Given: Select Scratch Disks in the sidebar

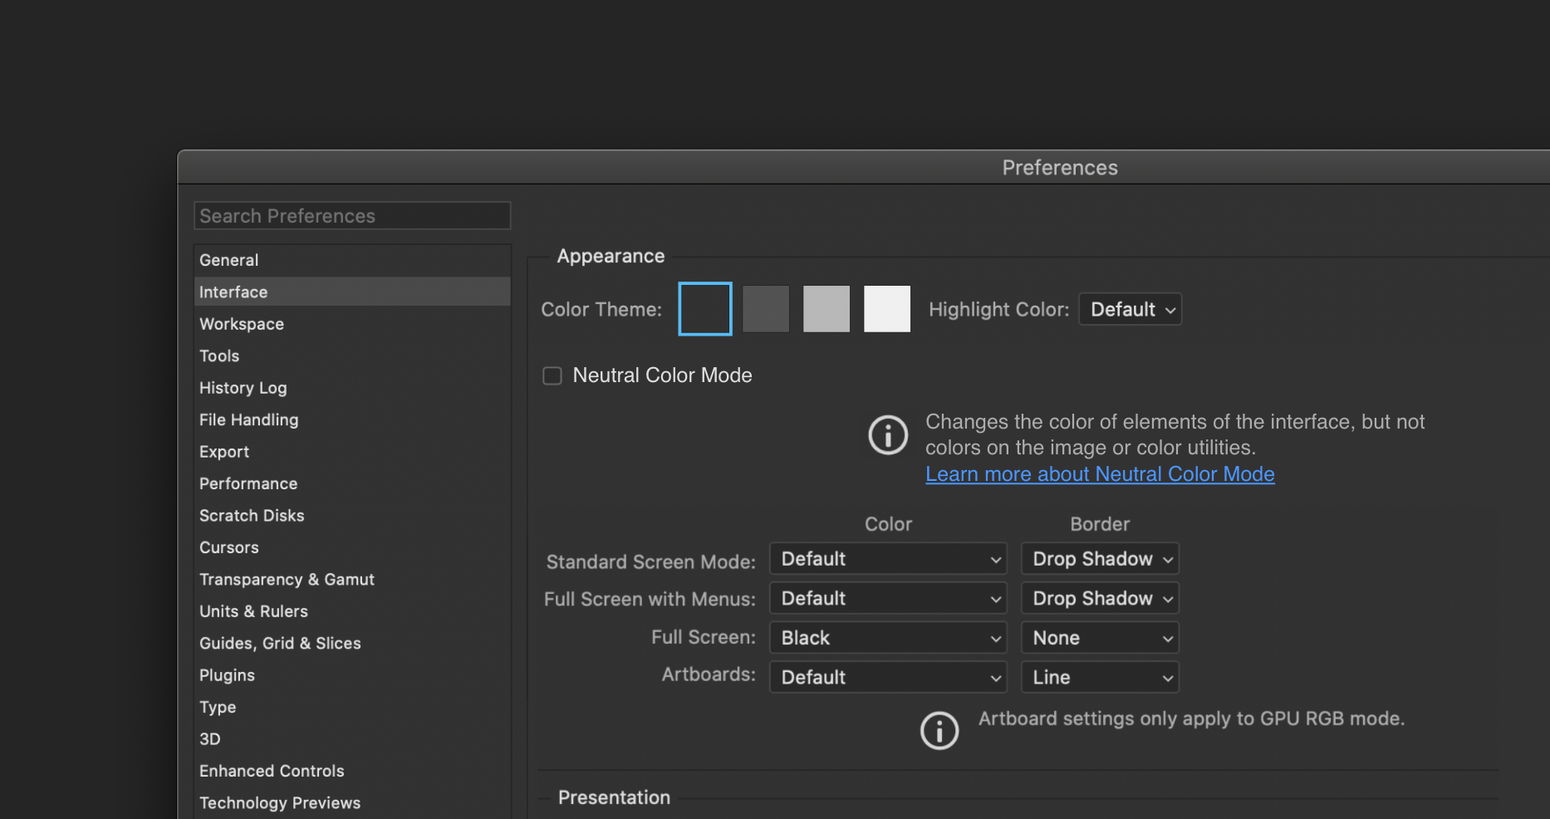Looking at the screenshot, I should (x=252, y=516).
